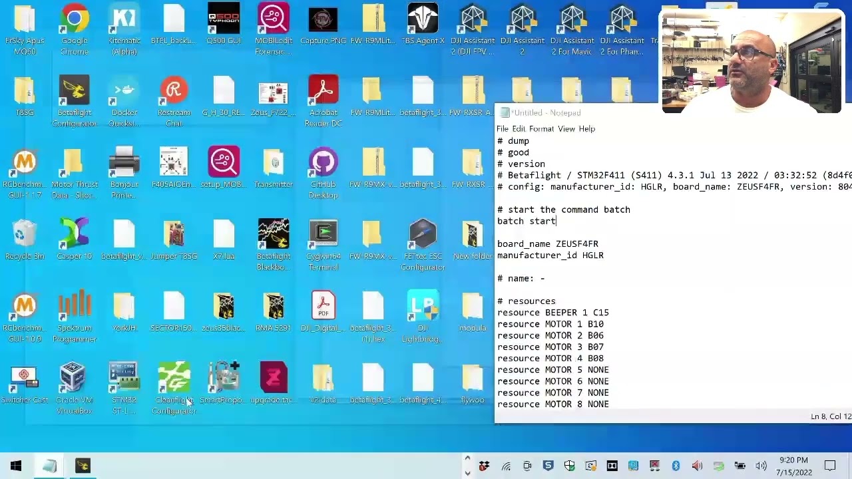The height and width of the screenshot is (479, 852).
Task: Select TBS Agent X shortcut
Action: pyautogui.click(x=423, y=24)
